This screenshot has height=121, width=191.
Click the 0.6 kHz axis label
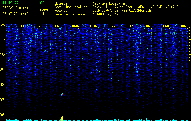[x=2, y=115]
